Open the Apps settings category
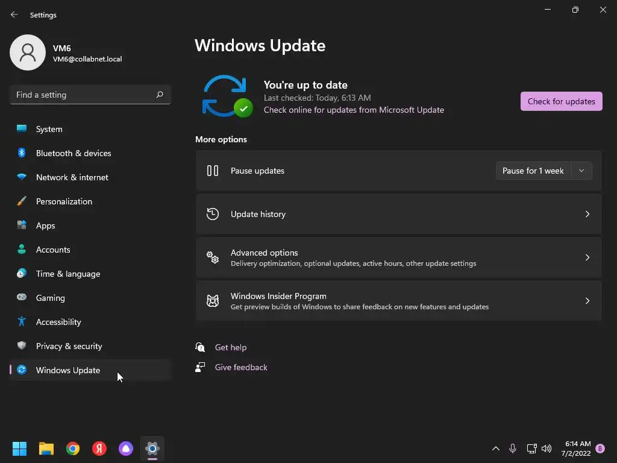This screenshot has height=463, width=617. pyautogui.click(x=90, y=225)
